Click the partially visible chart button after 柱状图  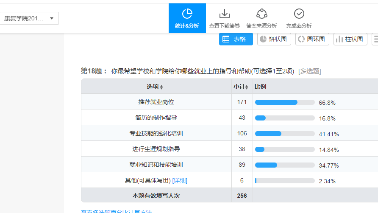[375, 39]
